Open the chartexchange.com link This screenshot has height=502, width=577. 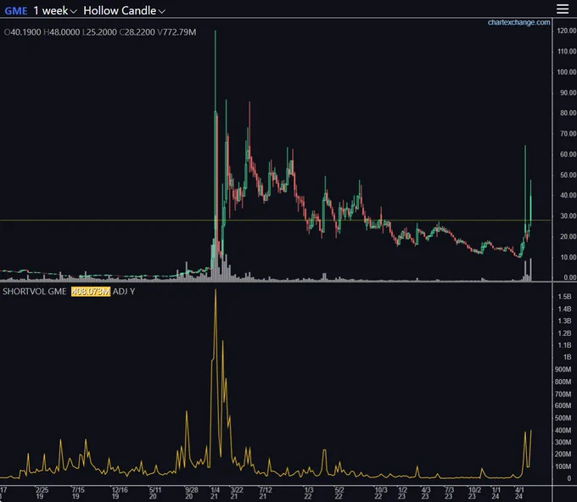click(x=518, y=22)
